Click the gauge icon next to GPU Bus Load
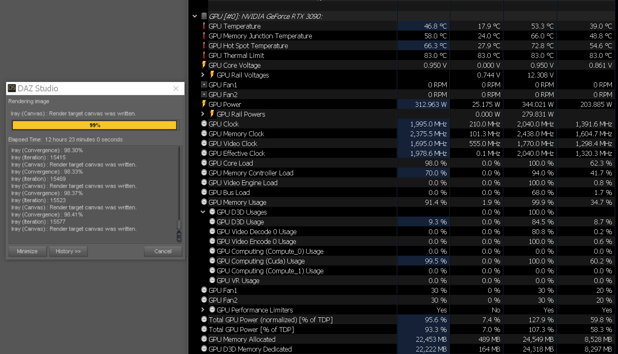Viewport: 618px width, 354px height. coord(204,192)
